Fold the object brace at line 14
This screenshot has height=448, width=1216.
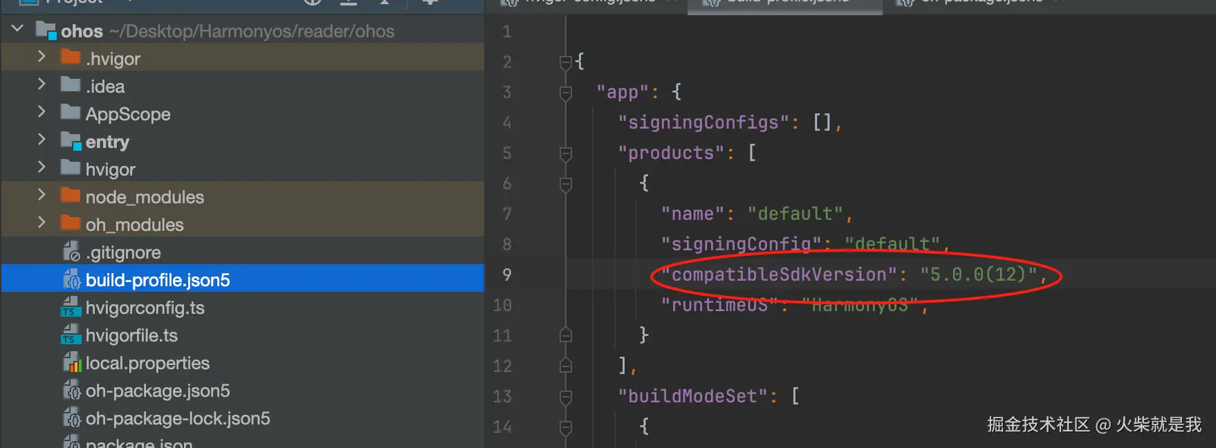[565, 427]
